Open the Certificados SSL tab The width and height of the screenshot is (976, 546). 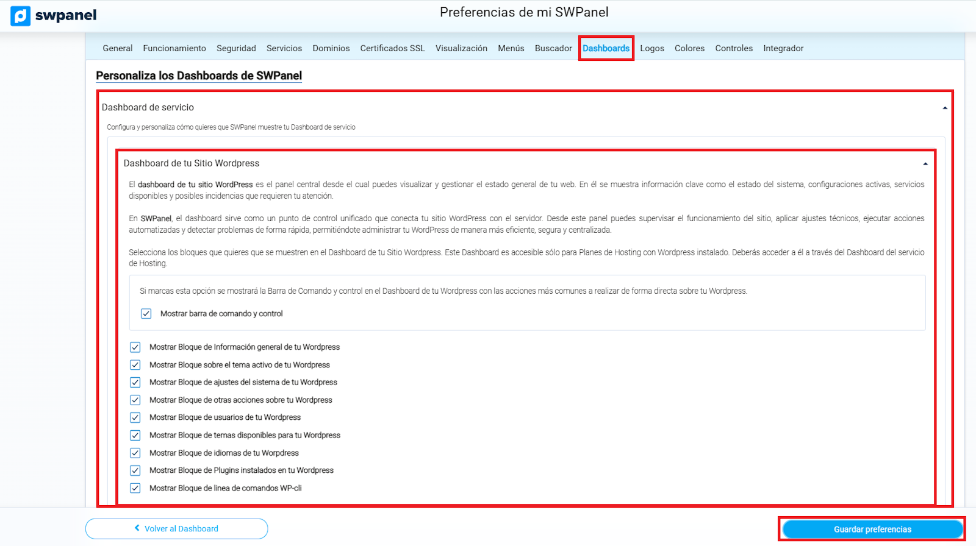[392, 48]
